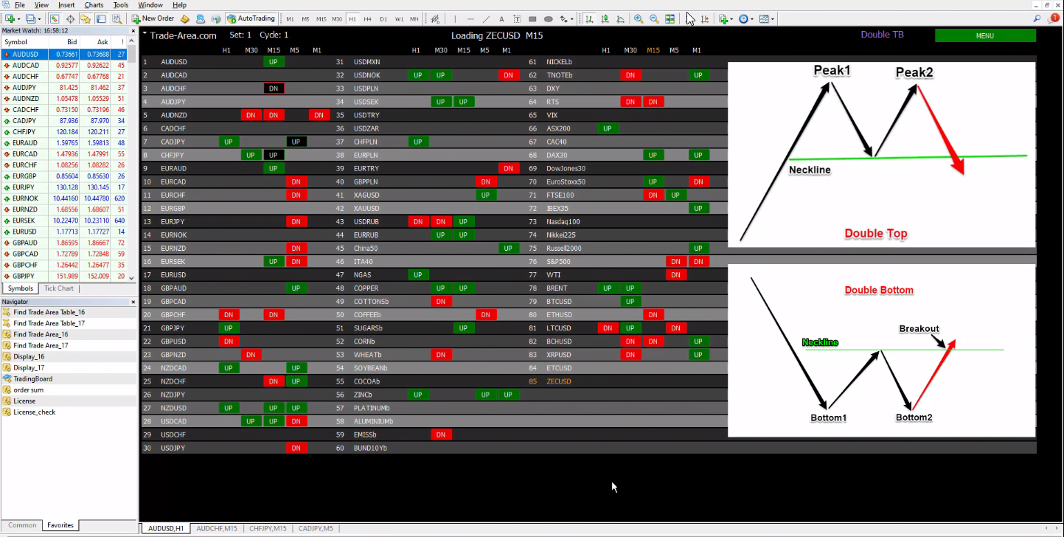The image size is (1064, 537).
Task: Select EURUSD row in Market Watch
Action: click(x=64, y=232)
